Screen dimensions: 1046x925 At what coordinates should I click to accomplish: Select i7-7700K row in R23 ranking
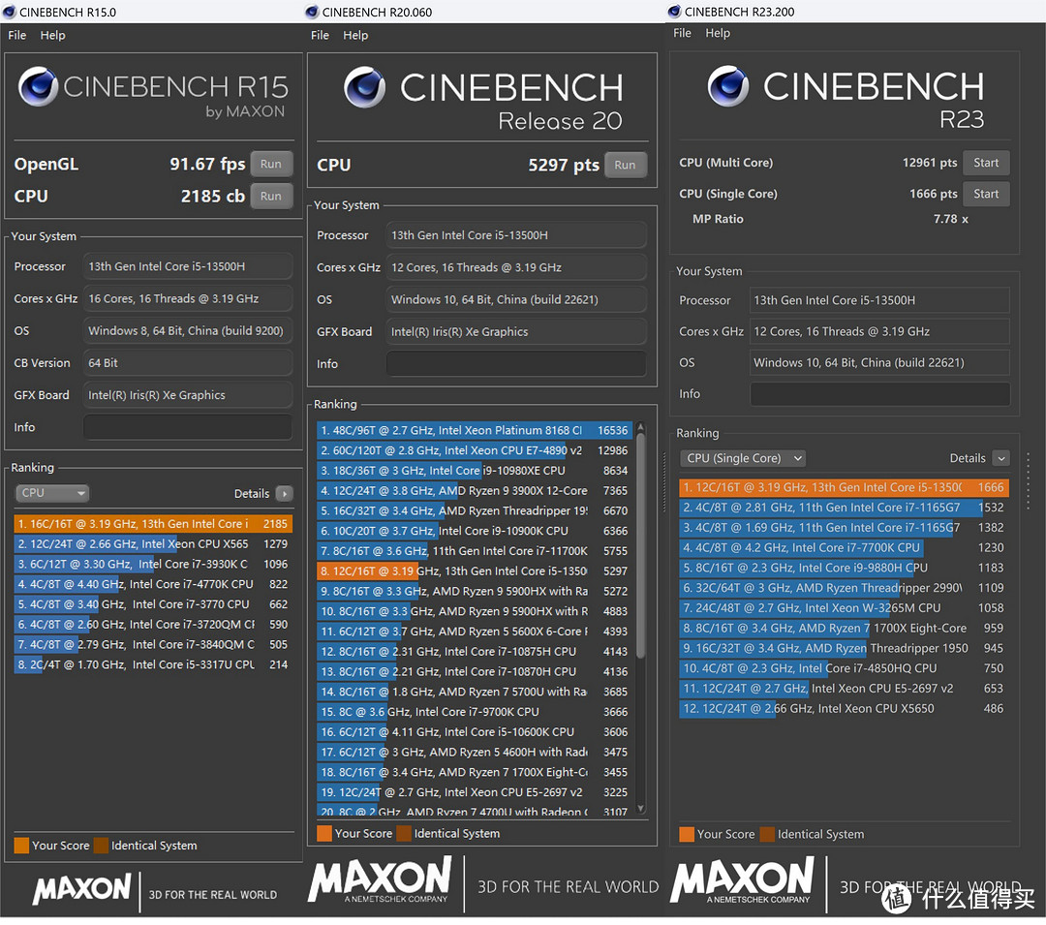point(844,547)
